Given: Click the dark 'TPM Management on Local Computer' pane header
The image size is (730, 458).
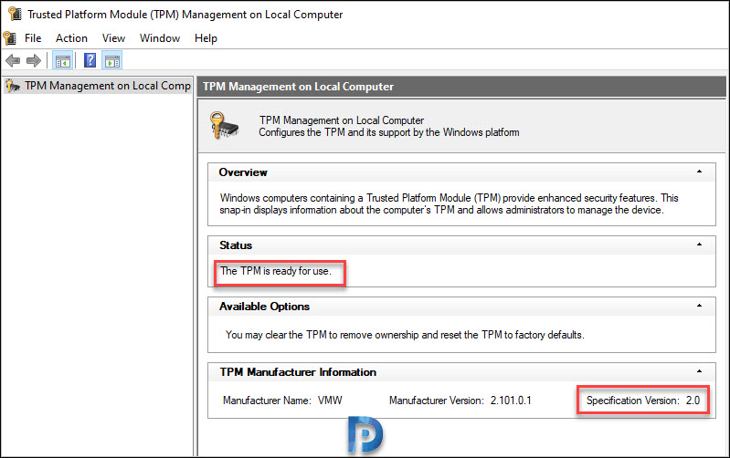Looking at the screenshot, I should pyautogui.click(x=461, y=87).
